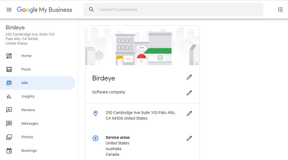Click the storefront cover illustration
Viewport: 288px width, 160px height.
pos(142,45)
